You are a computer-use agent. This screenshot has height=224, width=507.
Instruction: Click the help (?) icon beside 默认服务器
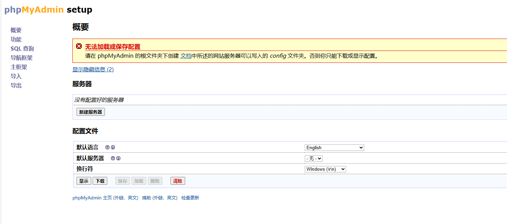pyautogui.click(x=113, y=158)
